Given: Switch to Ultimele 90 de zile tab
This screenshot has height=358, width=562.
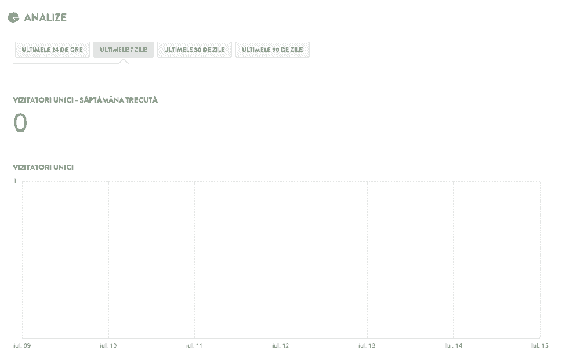Looking at the screenshot, I should [x=272, y=49].
